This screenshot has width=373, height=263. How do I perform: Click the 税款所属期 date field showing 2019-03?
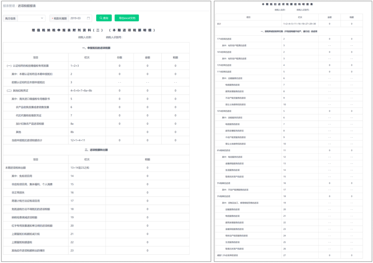pyautogui.click(x=80, y=18)
